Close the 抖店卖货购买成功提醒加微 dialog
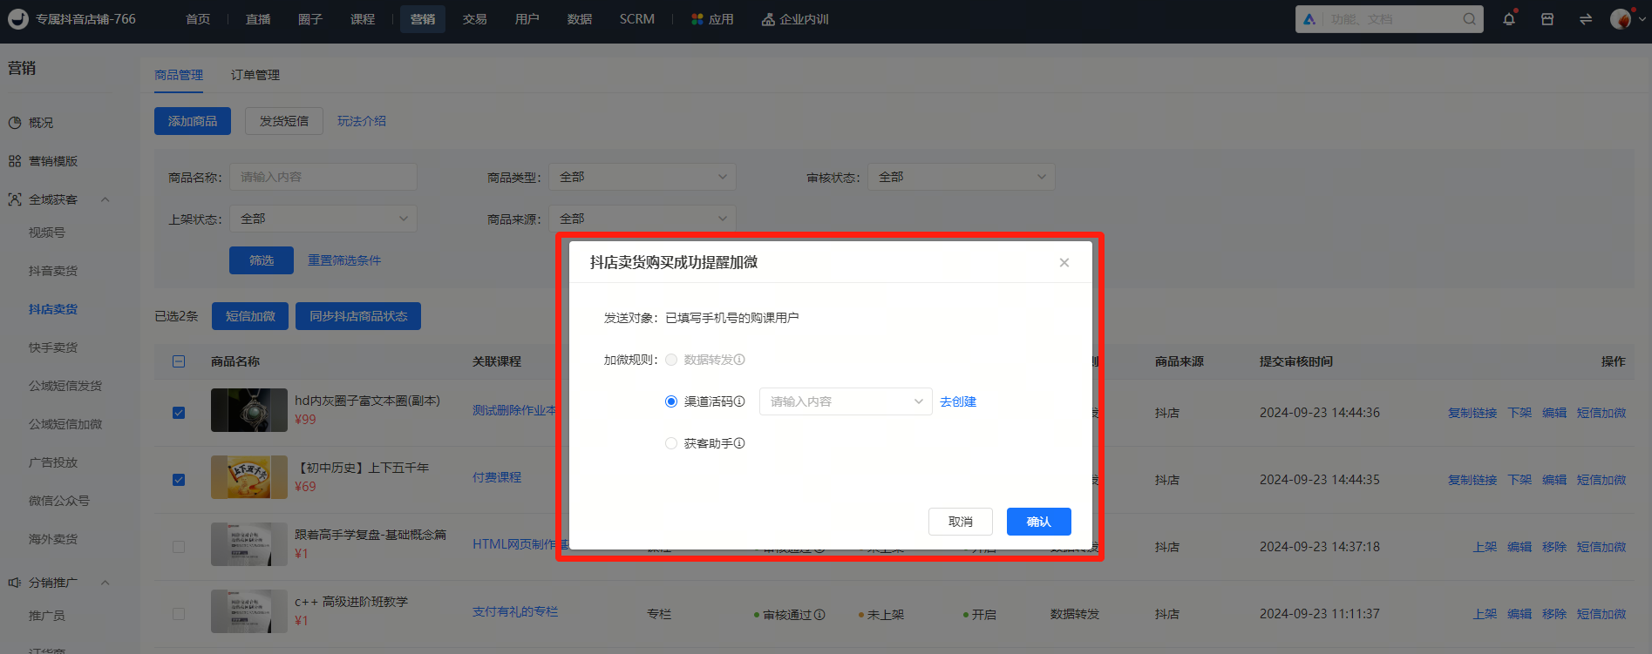 click(x=1064, y=262)
